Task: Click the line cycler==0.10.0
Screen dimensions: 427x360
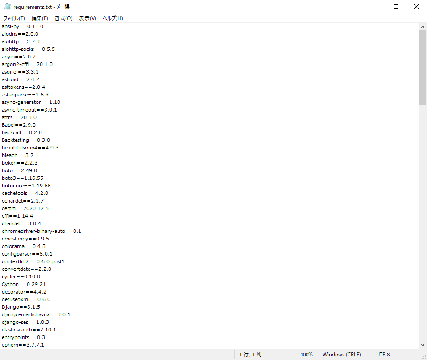Action: (x=21, y=277)
